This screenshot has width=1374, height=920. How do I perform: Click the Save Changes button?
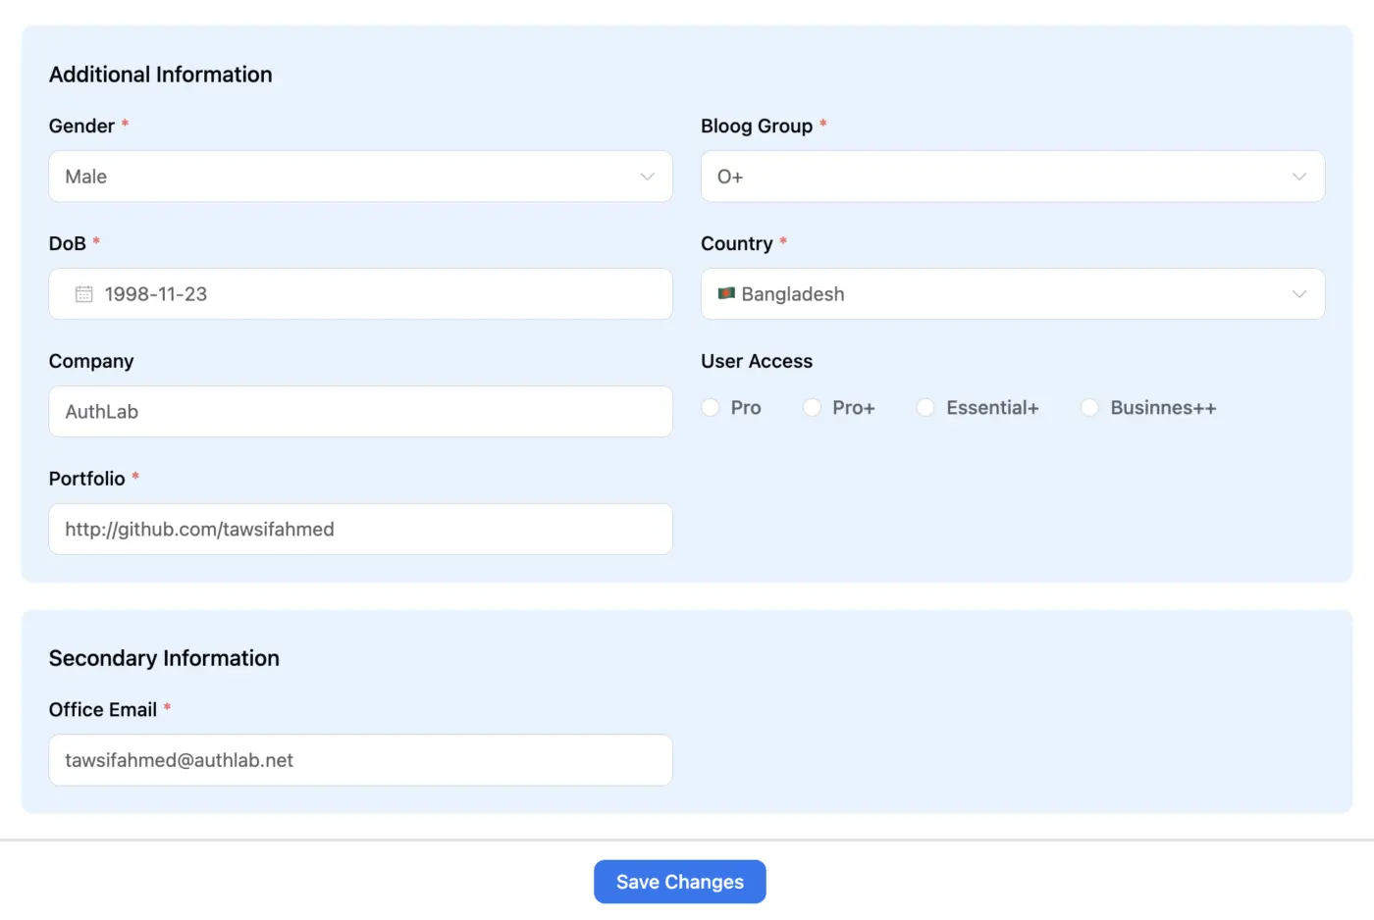tap(680, 882)
